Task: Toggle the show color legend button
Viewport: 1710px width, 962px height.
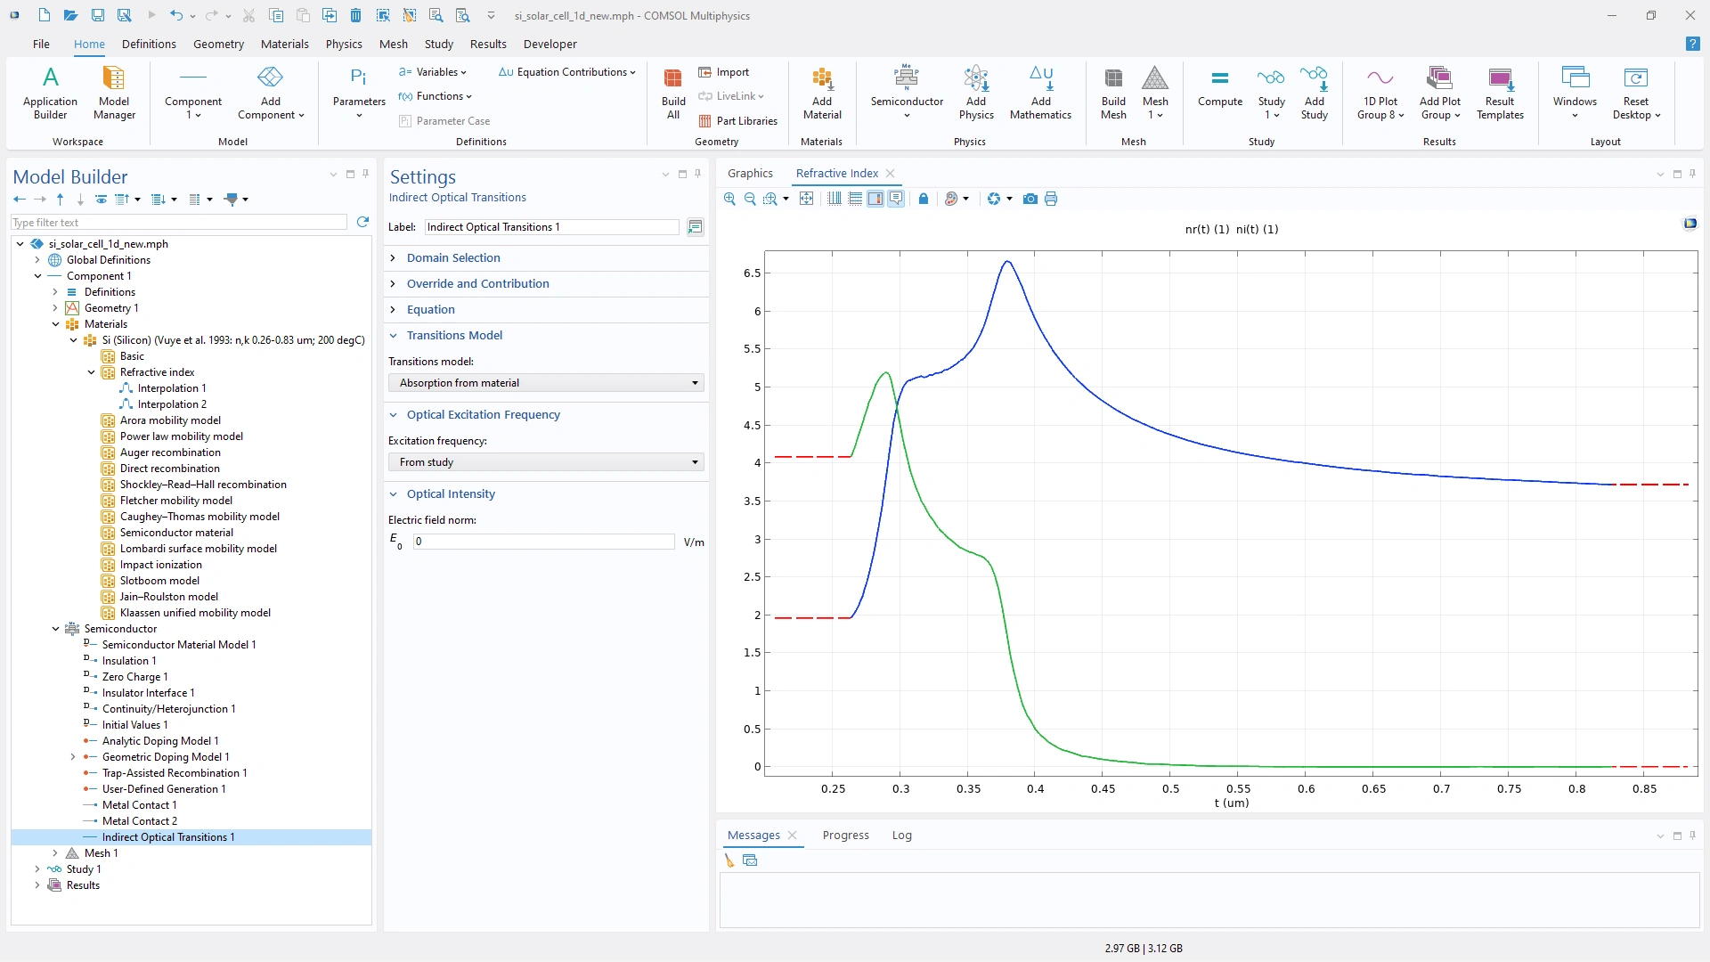Action: (x=875, y=200)
